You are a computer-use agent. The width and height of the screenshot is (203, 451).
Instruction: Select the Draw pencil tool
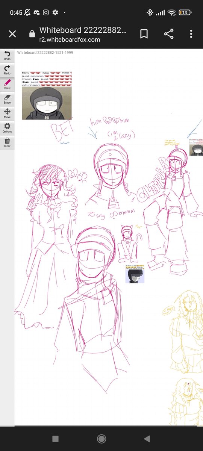[7, 85]
